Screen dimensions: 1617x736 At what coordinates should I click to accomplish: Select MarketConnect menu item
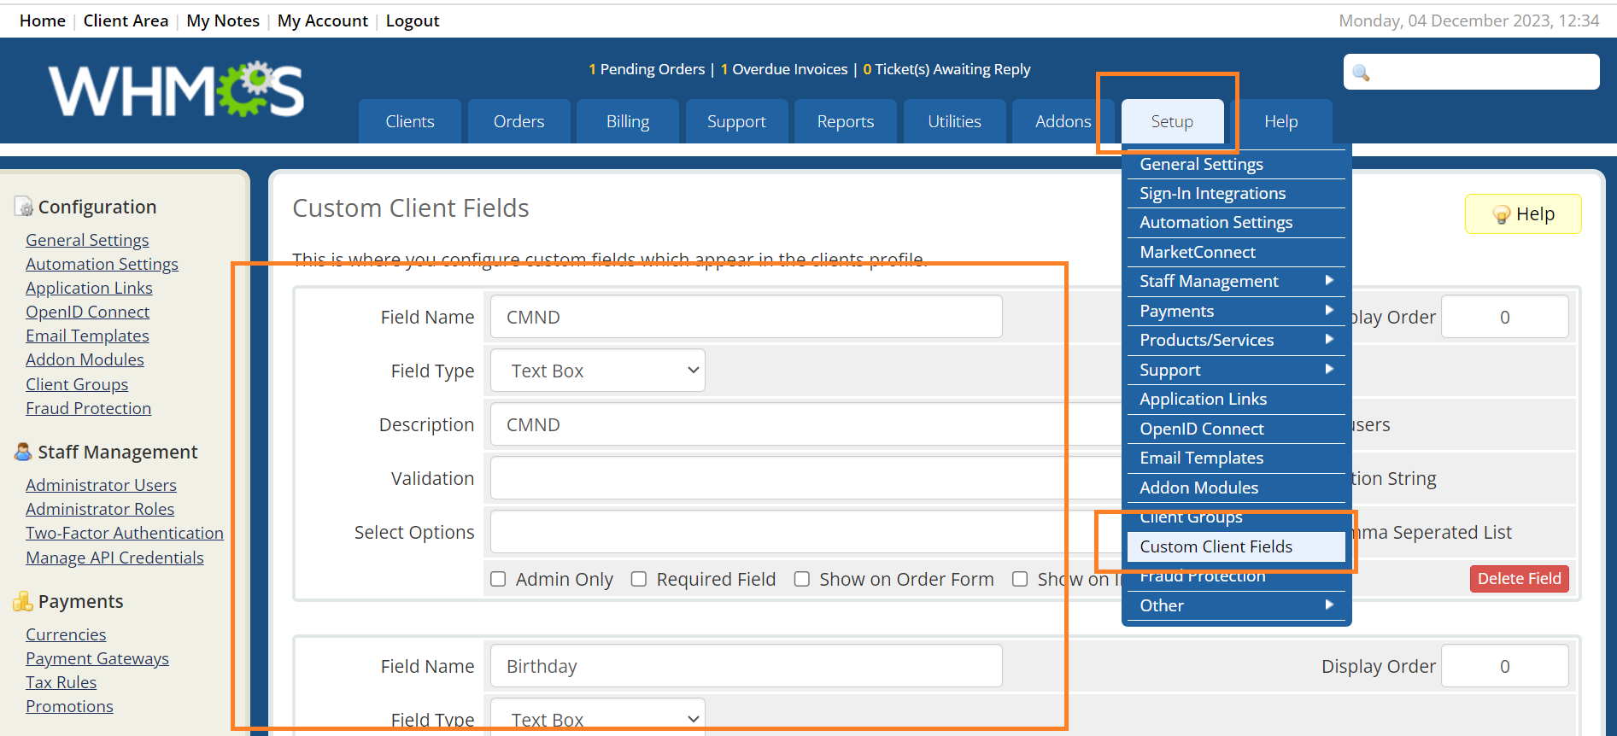click(1236, 252)
